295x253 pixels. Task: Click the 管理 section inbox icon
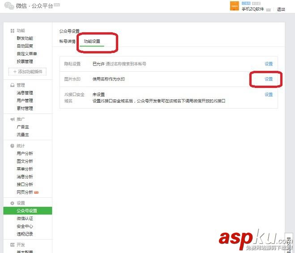[x=13, y=85]
